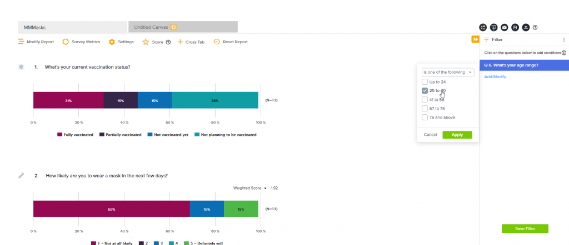
Task: Switch to the Untitled Canvas tab
Action: pos(183,27)
